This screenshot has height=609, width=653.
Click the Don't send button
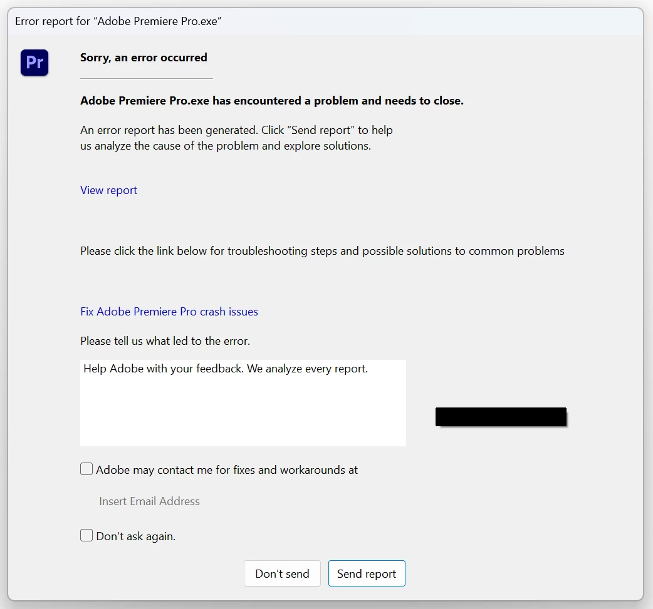click(283, 574)
